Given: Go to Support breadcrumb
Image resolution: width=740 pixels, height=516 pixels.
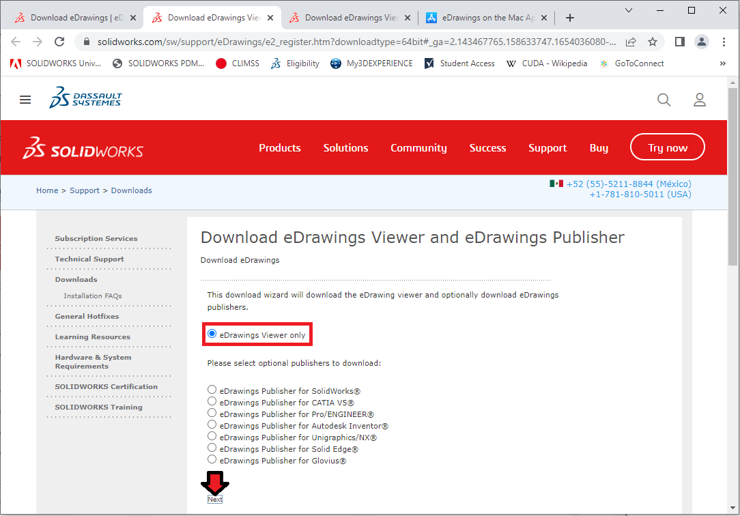Looking at the screenshot, I should click(85, 190).
